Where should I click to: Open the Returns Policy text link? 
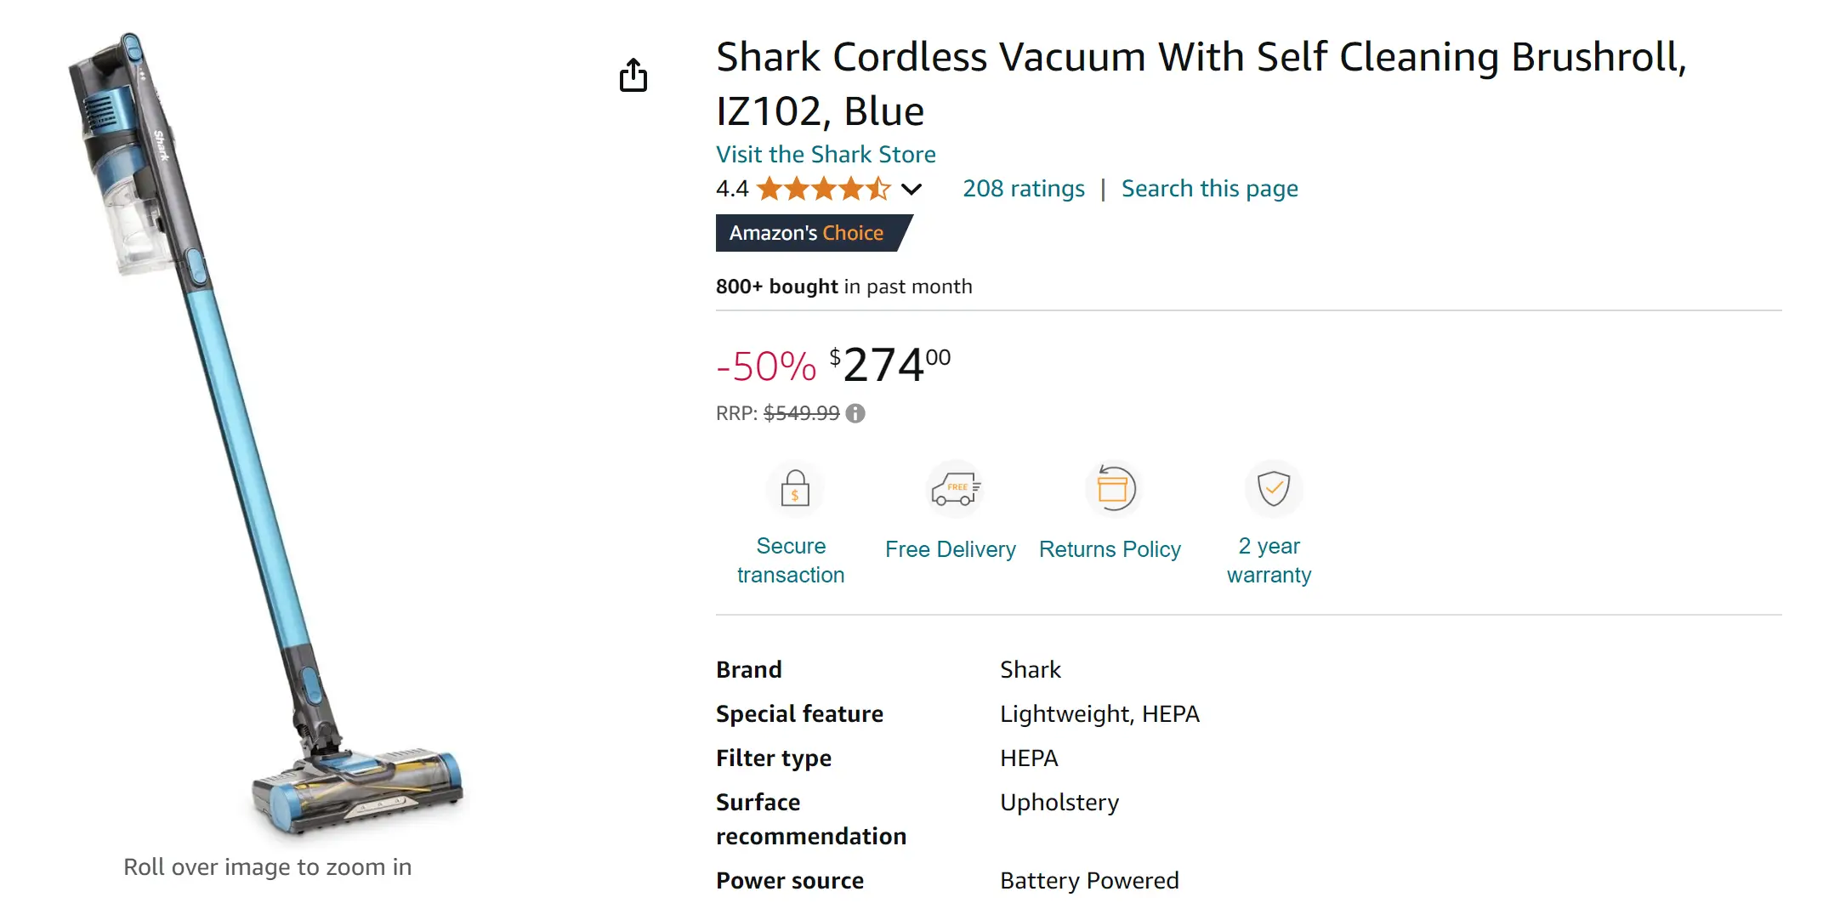point(1110,549)
